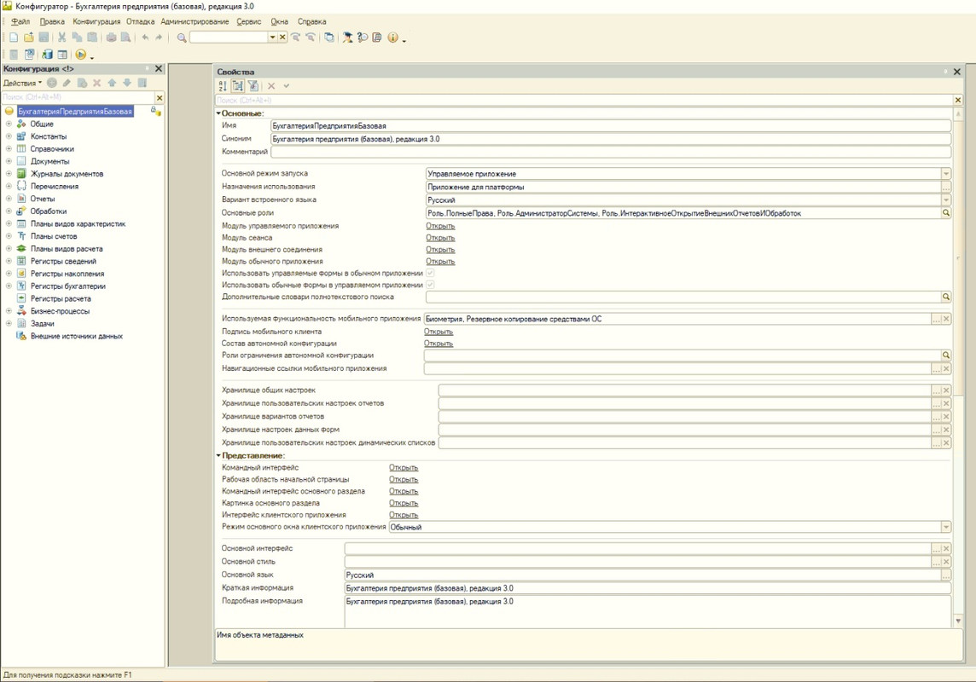
Task: Open Модуль управляемого приложения via Открыть link
Action: (x=440, y=226)
